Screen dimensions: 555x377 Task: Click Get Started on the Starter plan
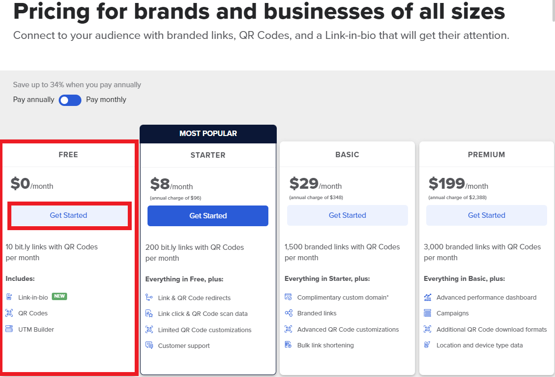[208, 216]
